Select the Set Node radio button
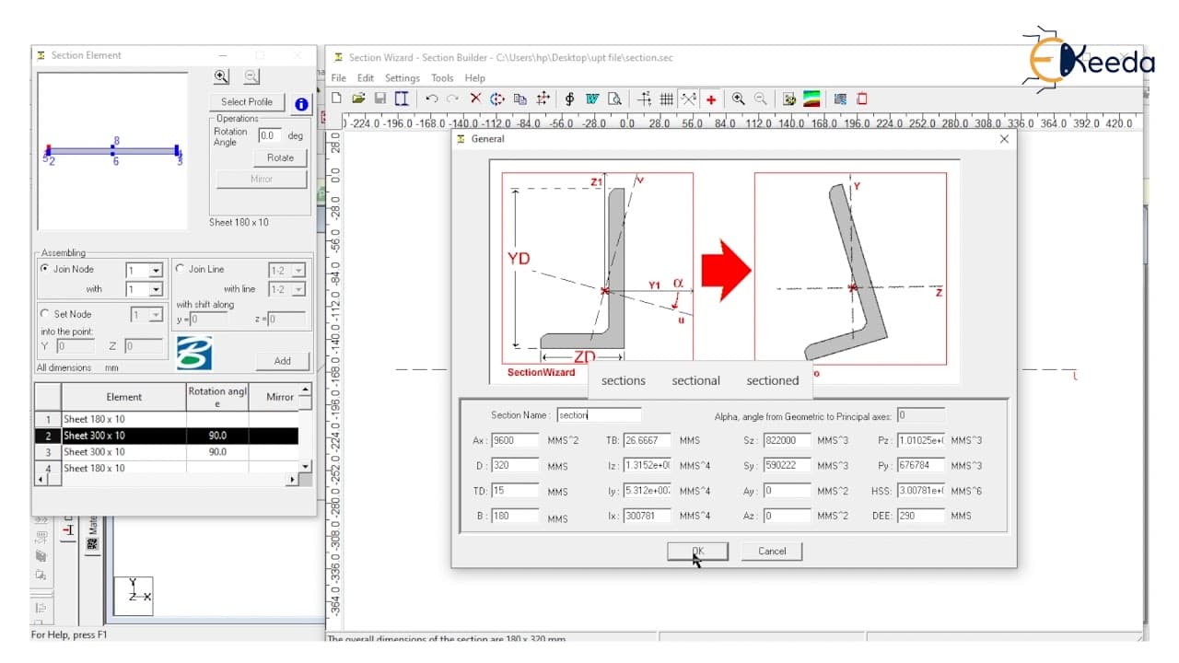Screen dimensions: 1179x663 tap(45, 314)
